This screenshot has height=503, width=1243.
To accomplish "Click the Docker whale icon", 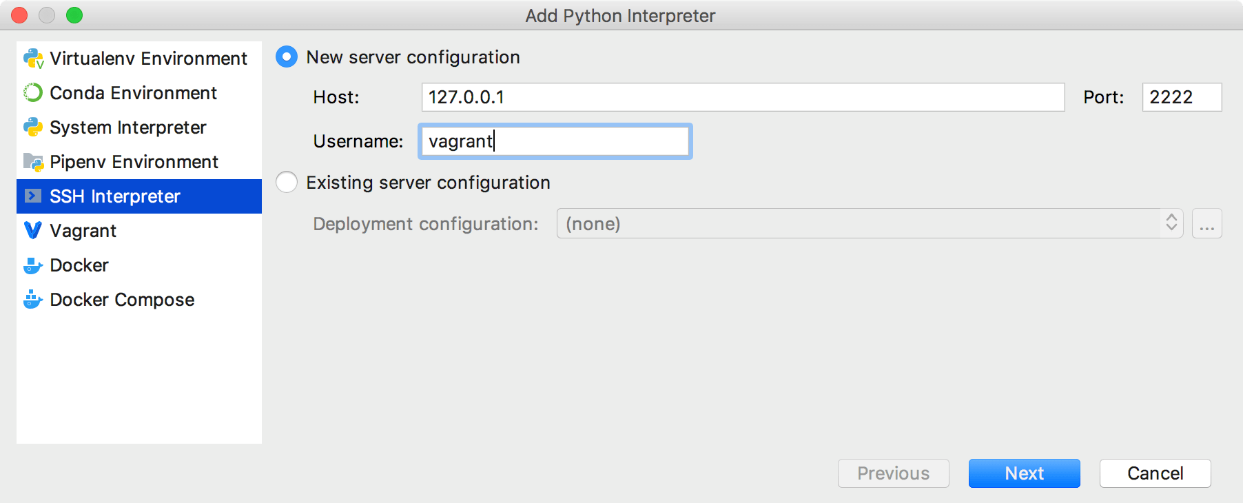I will pos(33,265).
